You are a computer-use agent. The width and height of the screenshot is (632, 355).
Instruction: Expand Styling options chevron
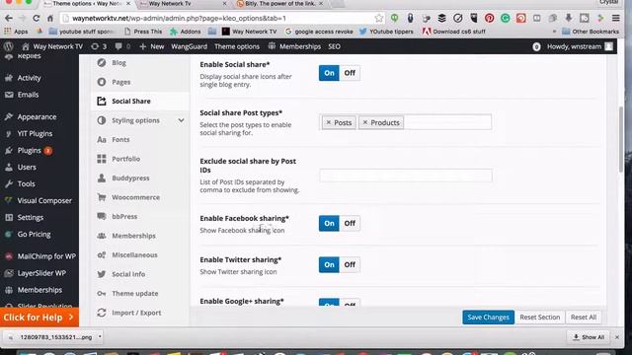tap(181, 120)
